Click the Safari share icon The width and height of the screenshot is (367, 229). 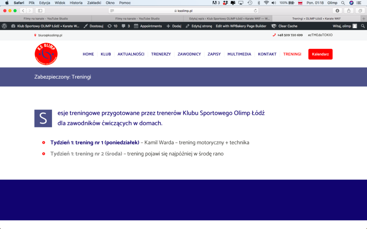click(x=348, y=11)
